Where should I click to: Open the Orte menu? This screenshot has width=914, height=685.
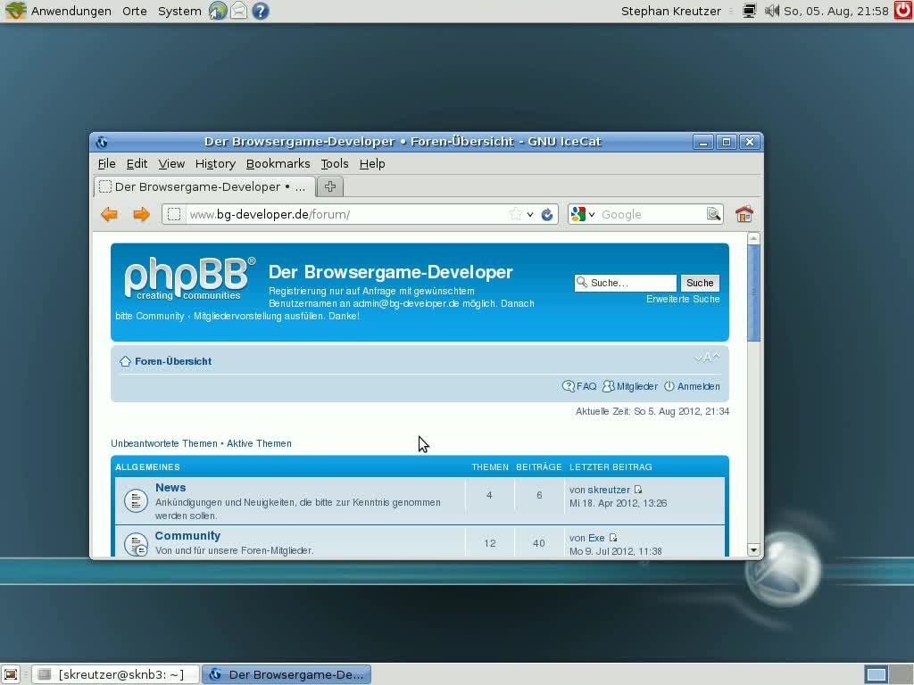pos(135,11)
